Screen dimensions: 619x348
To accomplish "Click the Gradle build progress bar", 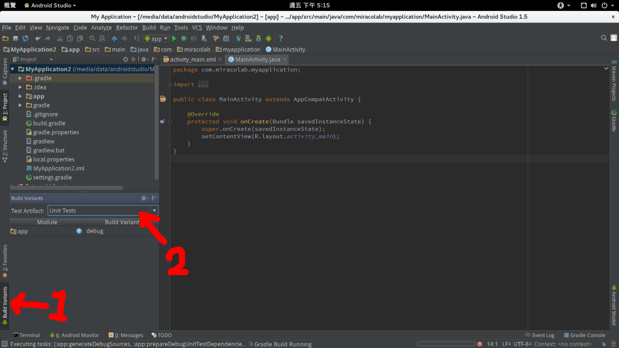I will [x=446, y=344].
